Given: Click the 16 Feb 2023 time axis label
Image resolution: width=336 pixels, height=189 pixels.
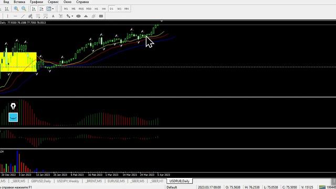Looking at the screenshot, I should 95,175.
